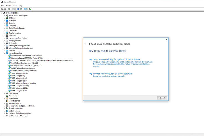
Task: Click the back arrow in Update Drivers dialog
Action: (x=85, y=44)
